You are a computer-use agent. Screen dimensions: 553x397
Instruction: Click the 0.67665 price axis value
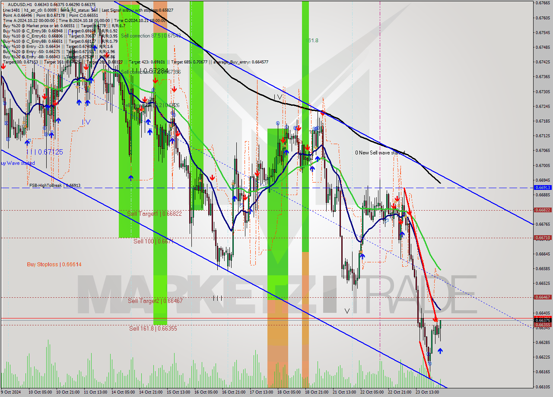pos(543,3)
